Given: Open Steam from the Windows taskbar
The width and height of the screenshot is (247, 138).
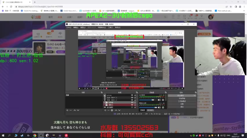Looking at the screenshot, I should (x=22, y=135).
